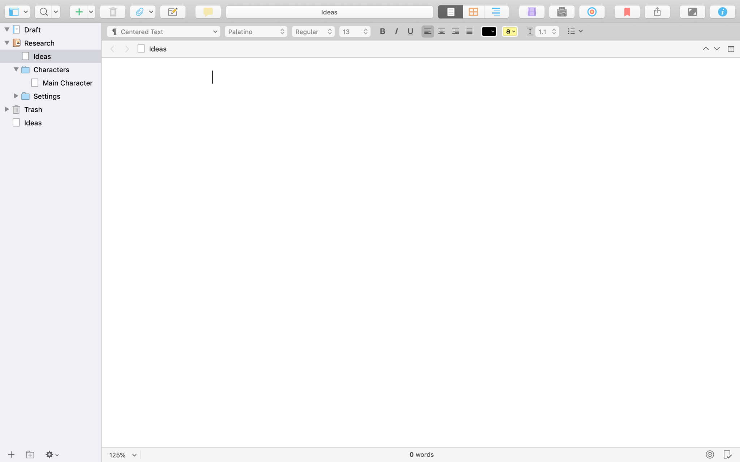740x462 pixels.
Task: Switch to Outliner view mode
Action: click(496, 12)
